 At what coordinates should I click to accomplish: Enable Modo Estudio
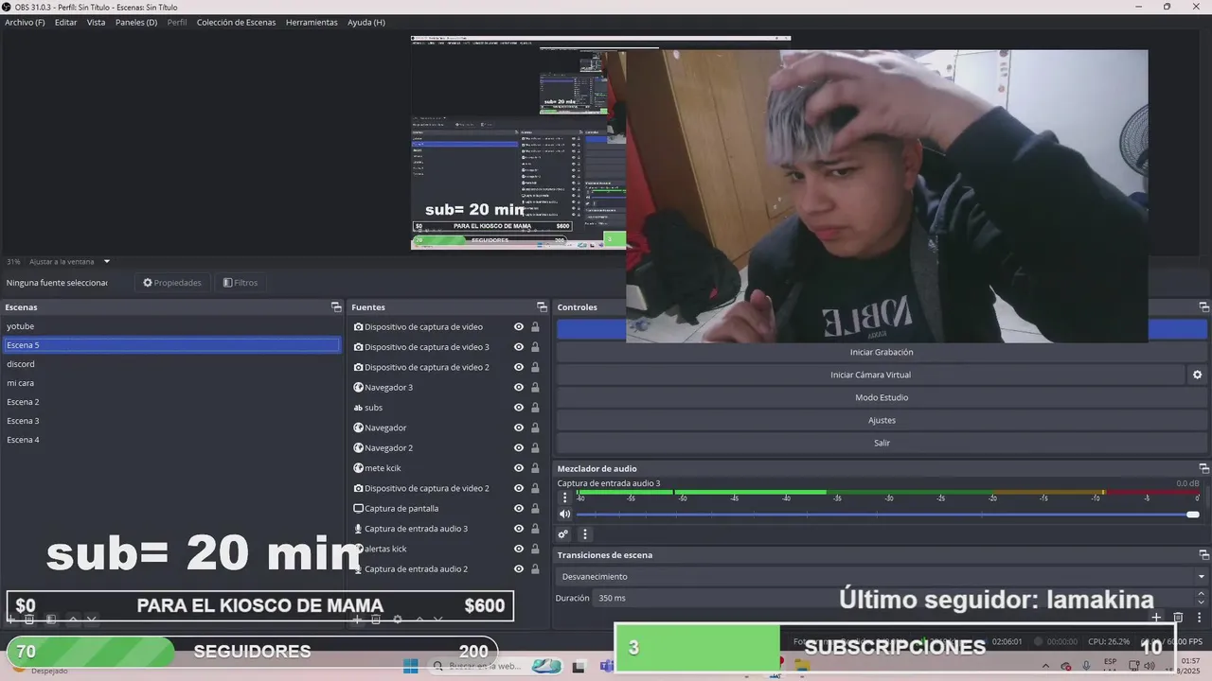click(x=882, y=397)
